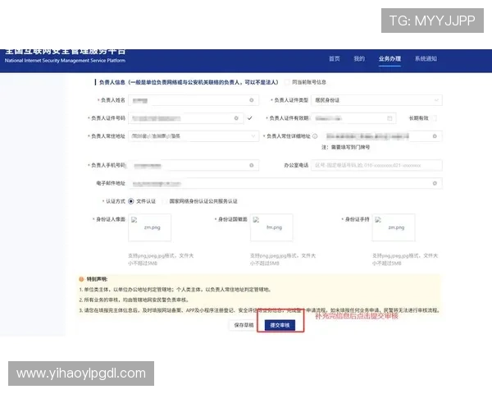Open the 首页 nav item
492x394 pixels.
[335, 59]
